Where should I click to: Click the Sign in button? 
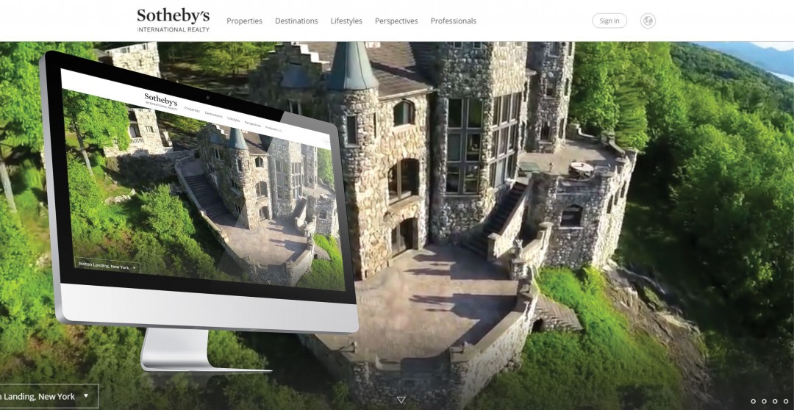click(609, 21)
